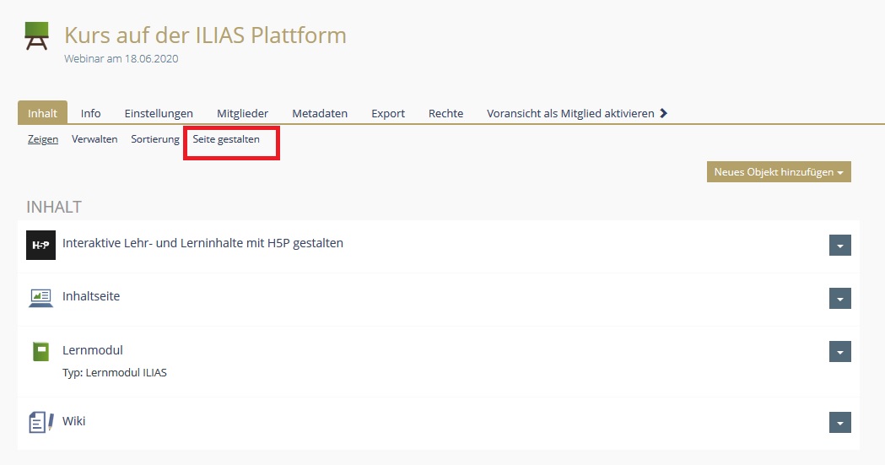This screenshot has height=465, width=885.
Task: Click the course blackboard icon
Action: 37,37
